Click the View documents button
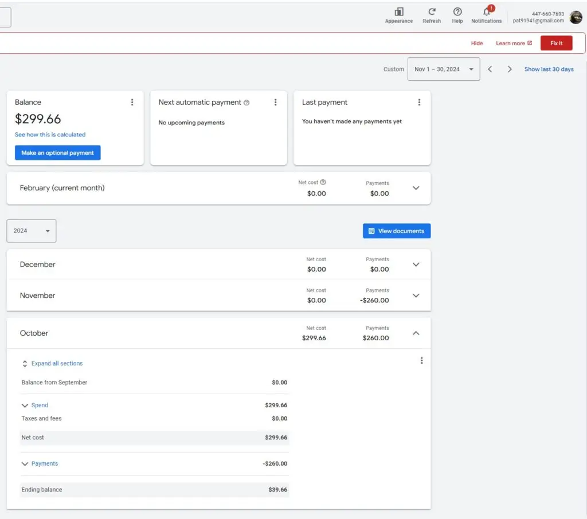 pyautogui.click(x=397, y=231)
